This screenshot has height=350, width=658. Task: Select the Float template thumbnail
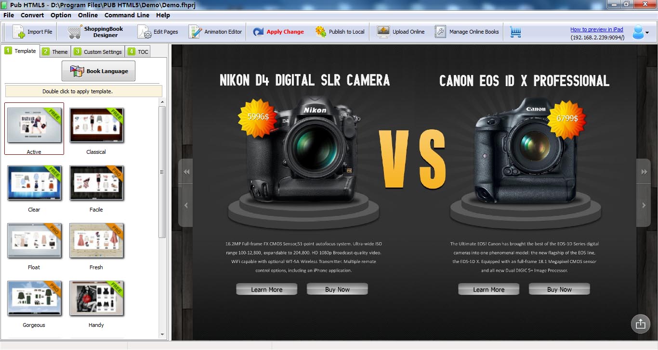[34, 240]
